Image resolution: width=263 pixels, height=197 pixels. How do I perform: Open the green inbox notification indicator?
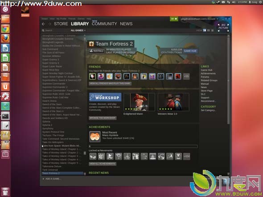(x=174, y=19)
